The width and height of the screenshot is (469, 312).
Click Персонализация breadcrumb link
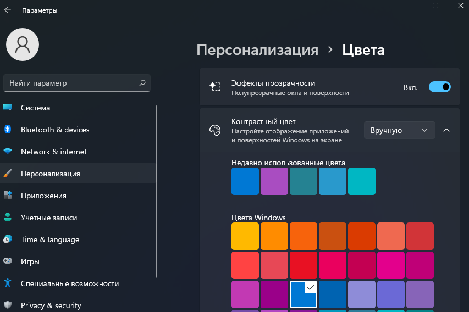pos(257,49)
